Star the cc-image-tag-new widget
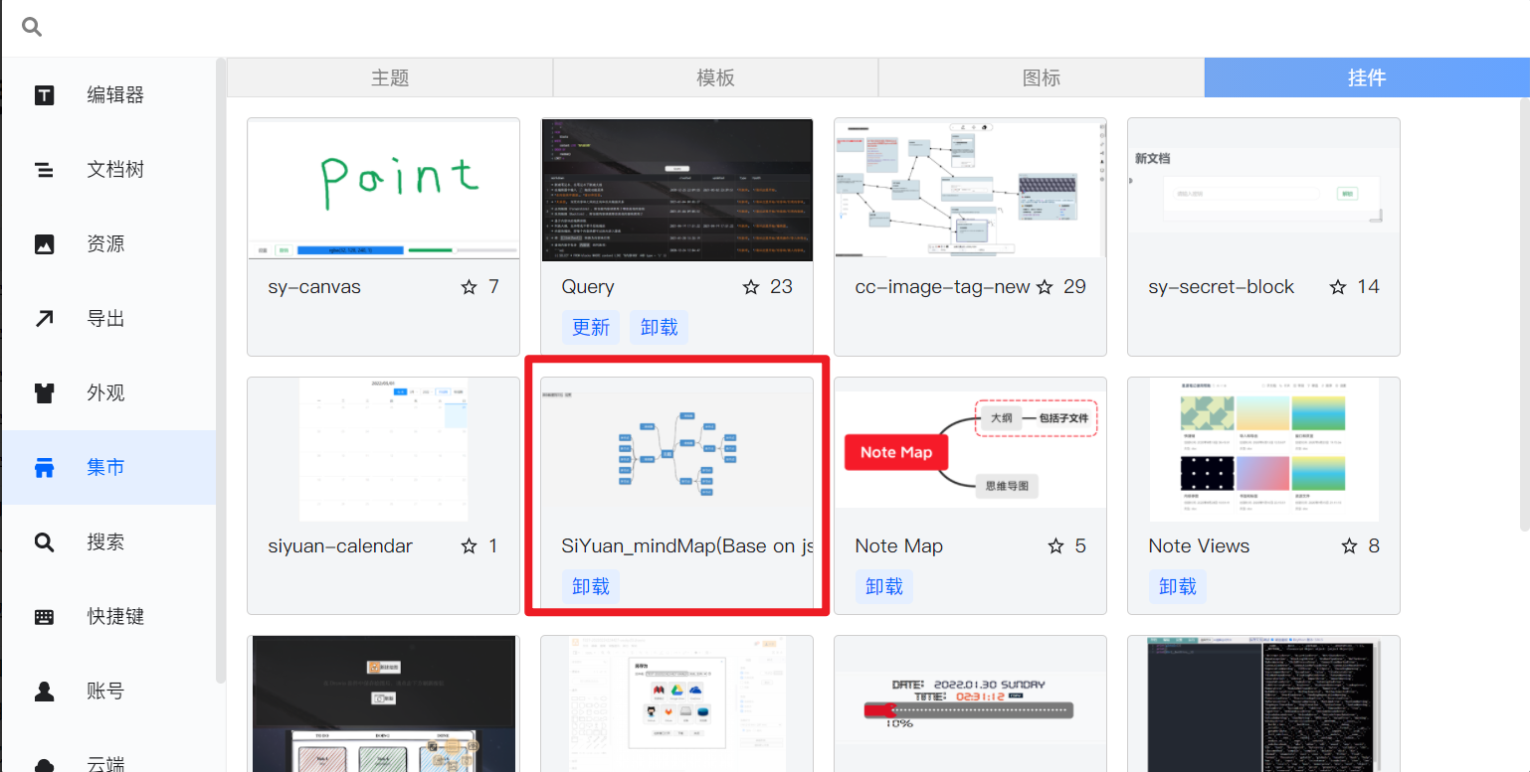Screen dimensions: 1530x772 pos(1045,287)
